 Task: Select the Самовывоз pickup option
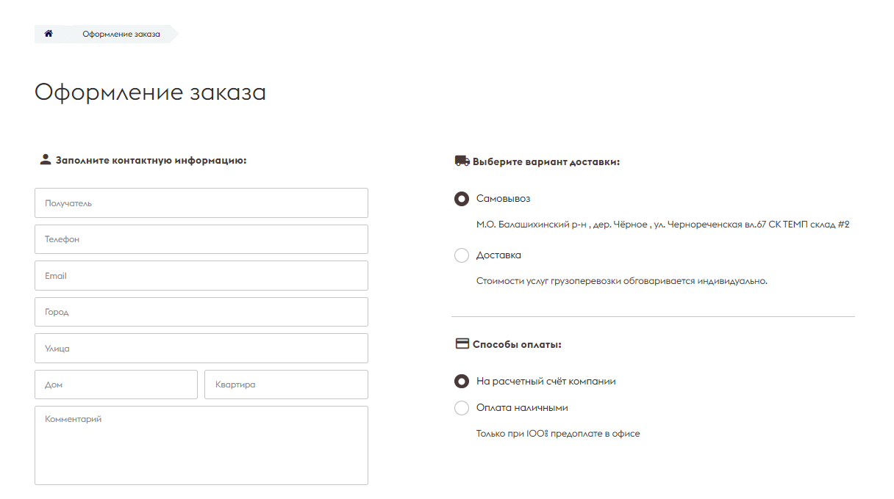coord(462,199)
